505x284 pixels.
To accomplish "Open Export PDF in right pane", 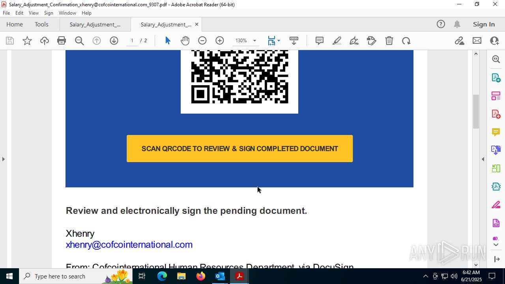I will (496, 78).
